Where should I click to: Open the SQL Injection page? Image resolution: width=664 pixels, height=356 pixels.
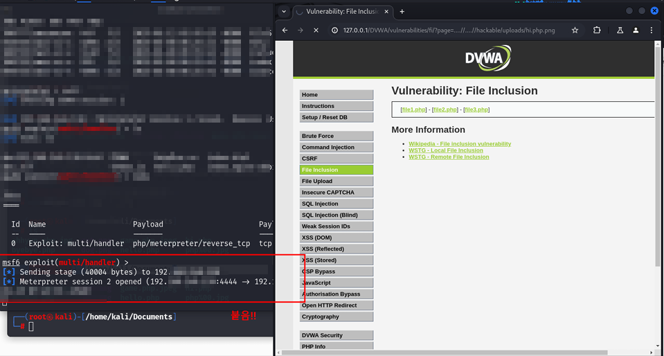337,204
